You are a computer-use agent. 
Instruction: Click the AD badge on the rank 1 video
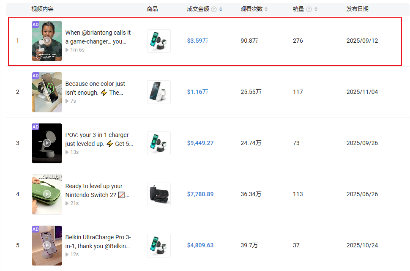[x=36, y=25]
